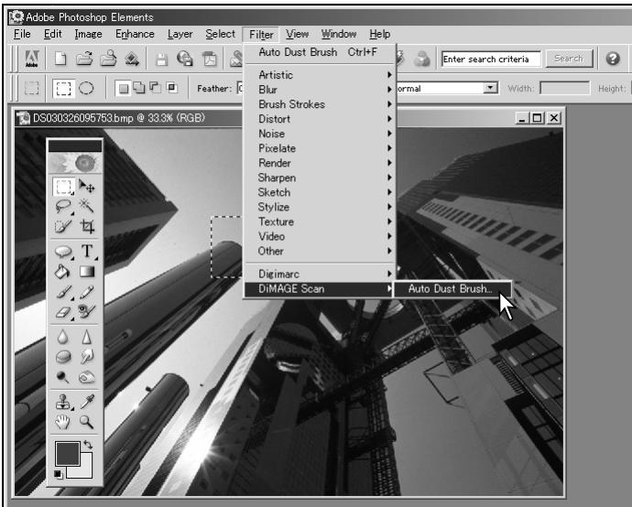The image size is (632, 507).
Task: Select the Gradient tool
Action: tap(87, 272)
